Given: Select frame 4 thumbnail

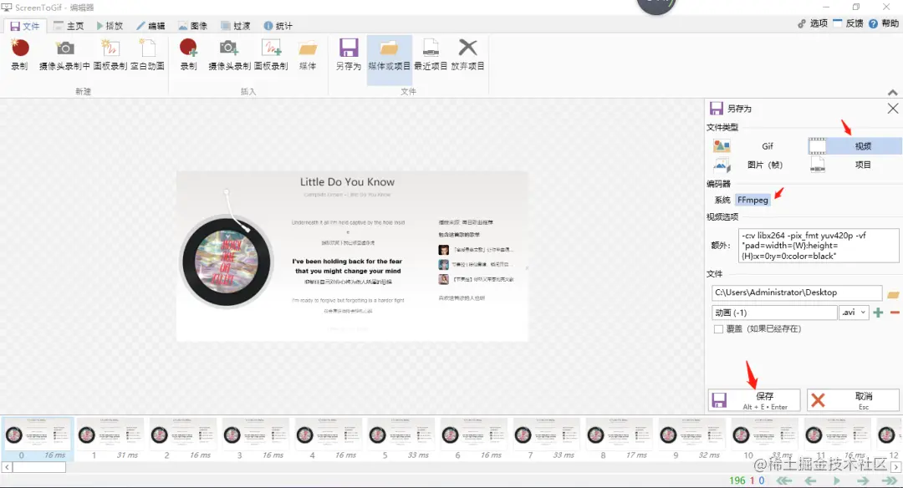Looking at the screenshot, I should (x=328, y=439).
